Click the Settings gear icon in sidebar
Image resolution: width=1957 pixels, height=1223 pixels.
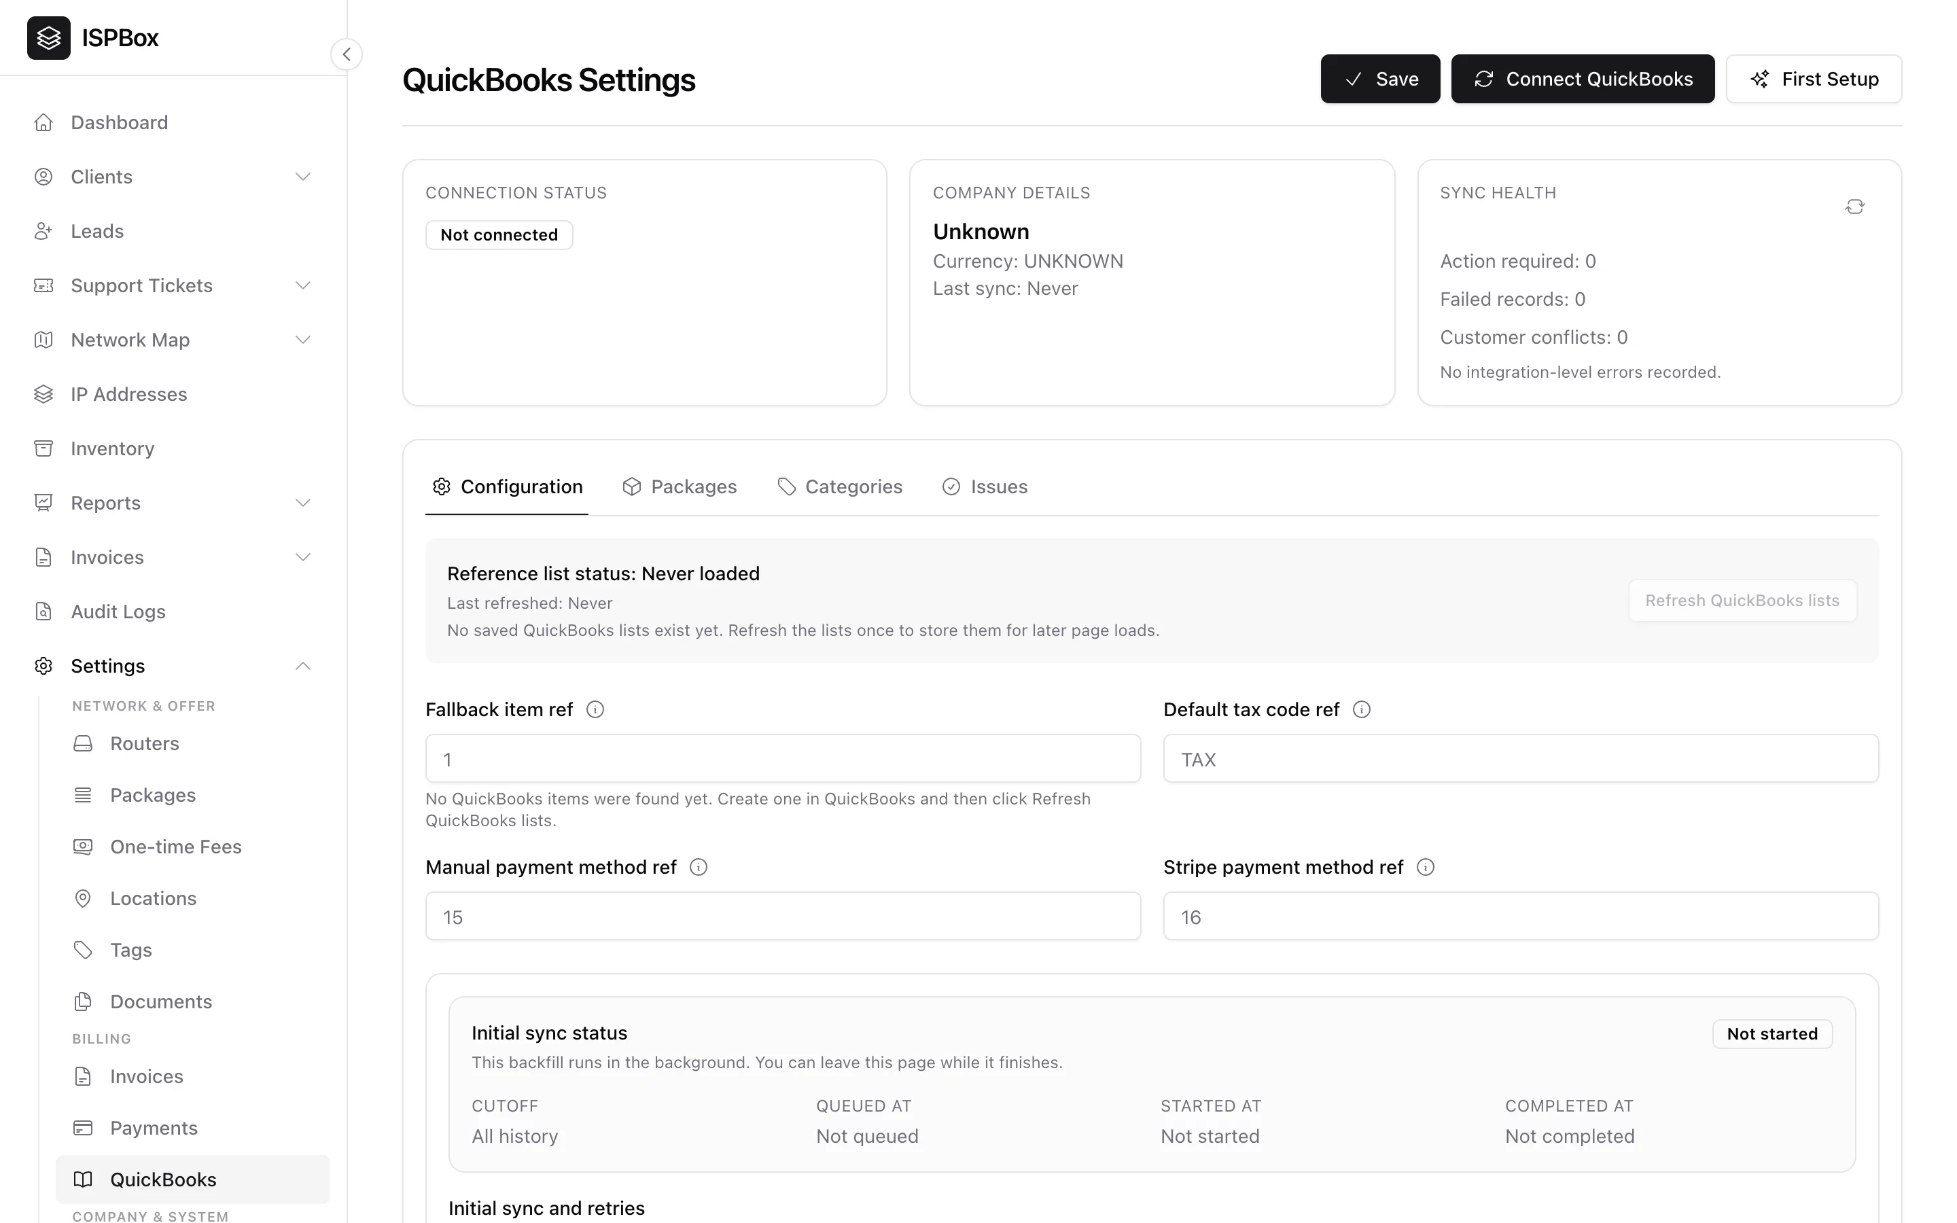pyautogui.click(x=43, y=666)
